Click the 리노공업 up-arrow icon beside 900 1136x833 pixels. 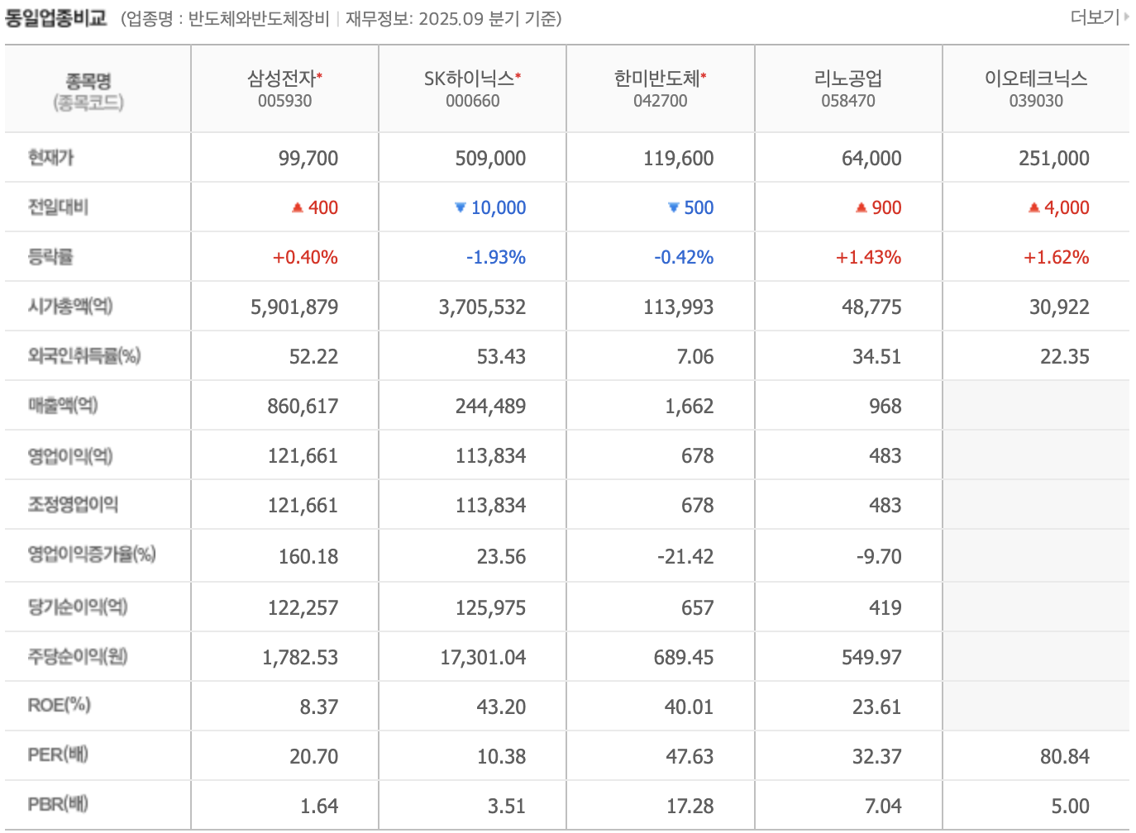coord(862,208)
